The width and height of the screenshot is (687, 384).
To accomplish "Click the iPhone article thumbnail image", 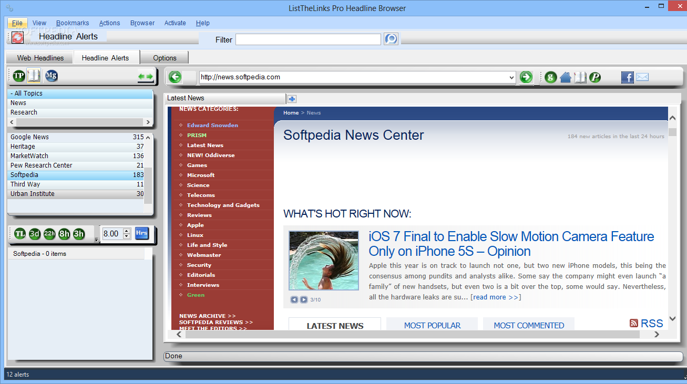I will point(324,261).
